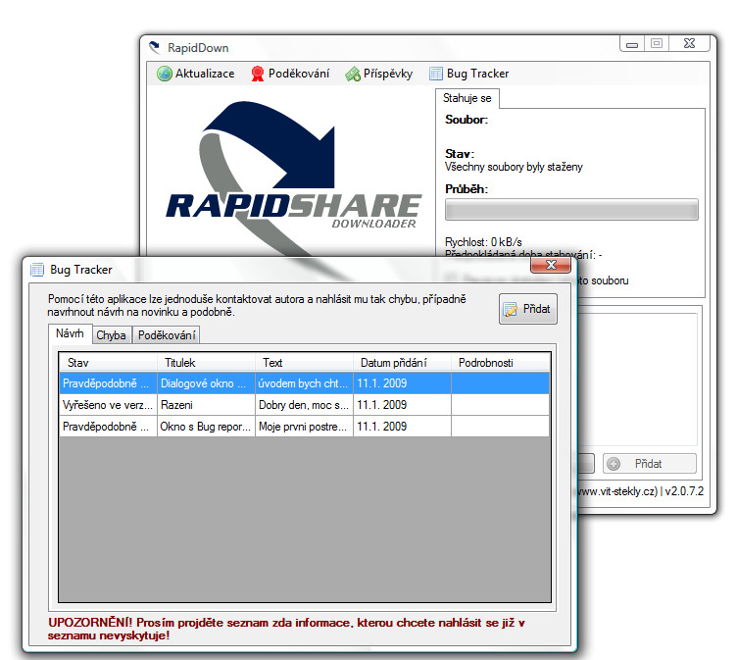Click 'Dobry den, moc s...' text cell

click(x=304, y=405)
